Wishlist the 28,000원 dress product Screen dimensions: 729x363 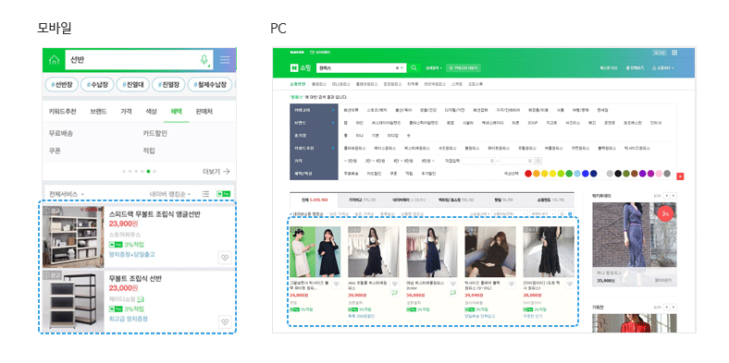tap(570, 284)
